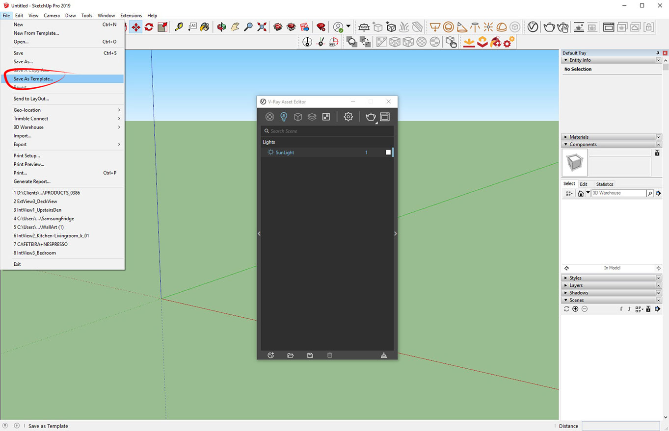669x431 pixels.
Task: Start V-Ray Interactive Render
Action: tap(562, 27)
